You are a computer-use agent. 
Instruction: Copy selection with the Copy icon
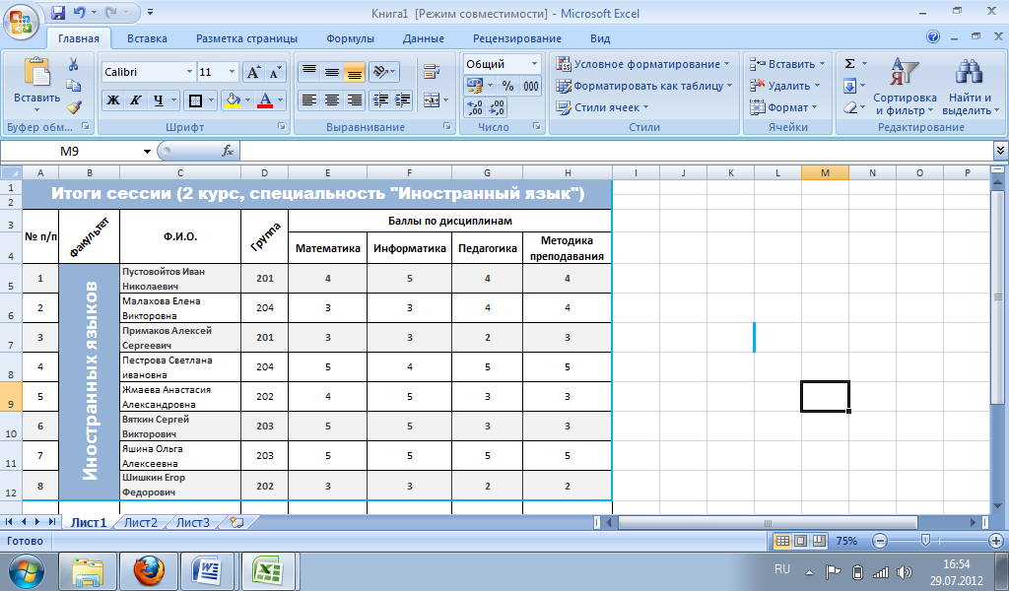point(73,86)
